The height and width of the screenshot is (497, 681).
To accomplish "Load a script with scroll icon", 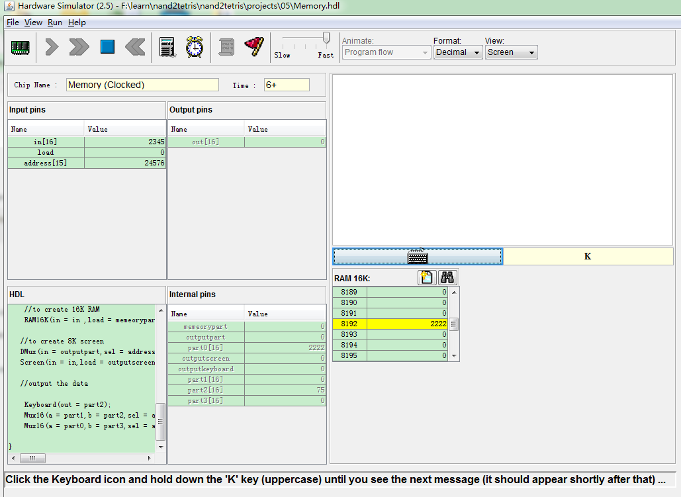I will [x=227, y=47].
